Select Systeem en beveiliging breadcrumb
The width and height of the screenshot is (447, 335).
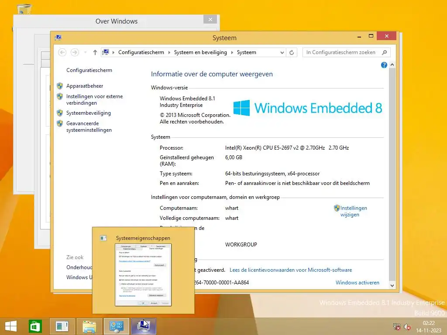pyautogui.click(x=200, y=52)
